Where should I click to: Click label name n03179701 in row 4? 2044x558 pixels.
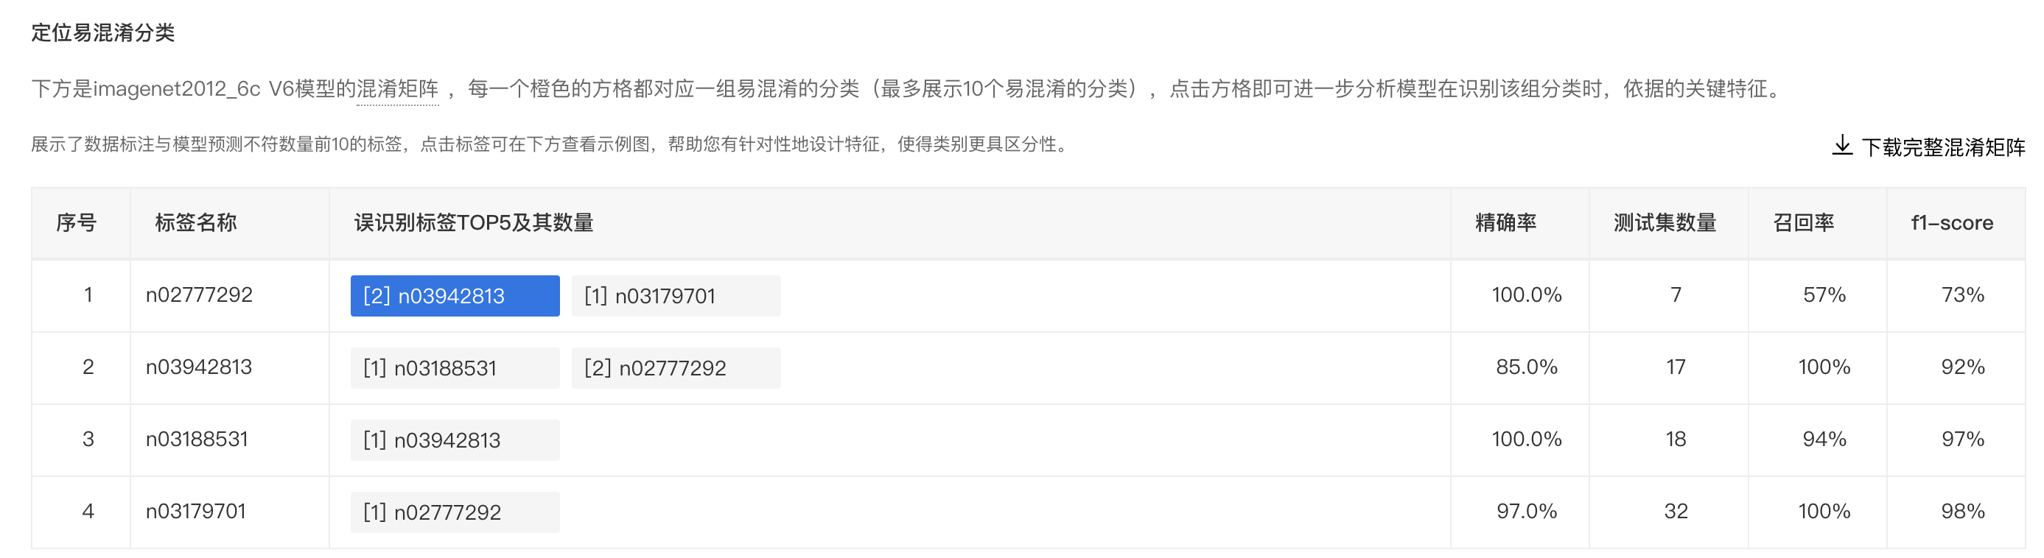195,511
